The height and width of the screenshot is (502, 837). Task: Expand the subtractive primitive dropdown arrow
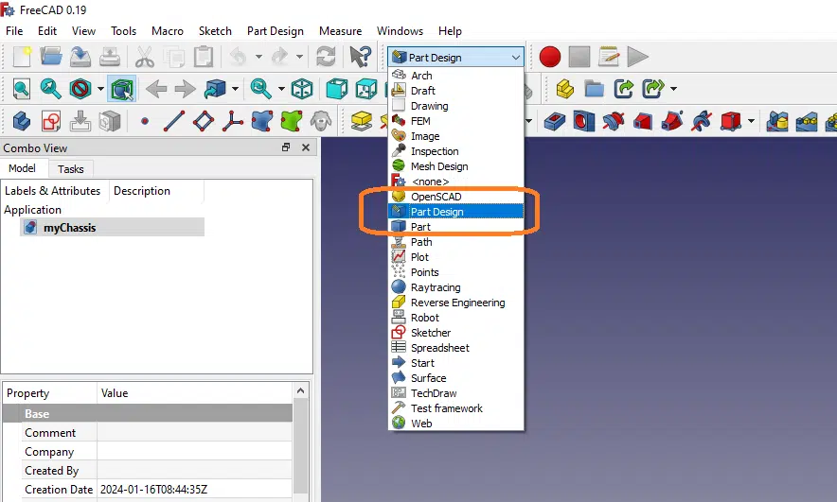[751, 122]
